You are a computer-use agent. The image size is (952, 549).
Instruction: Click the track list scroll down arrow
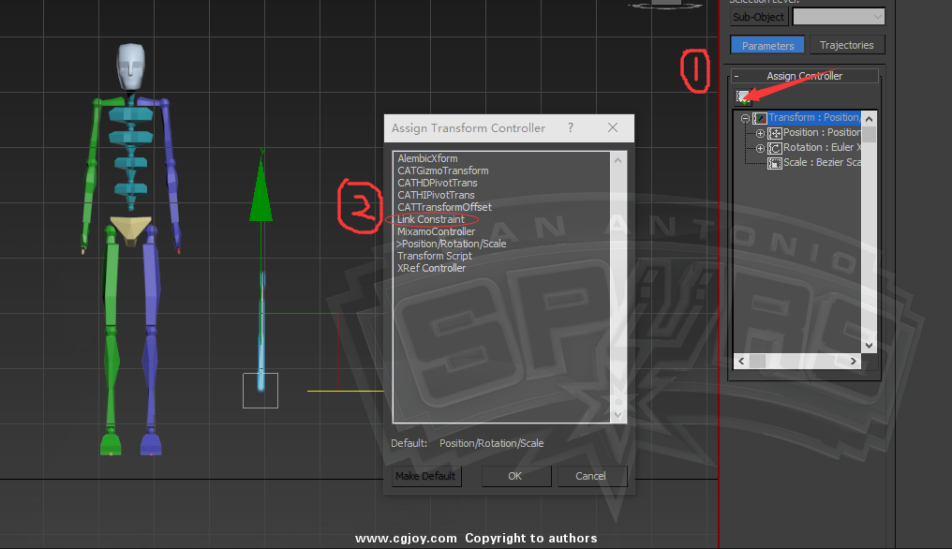point(869,346)
